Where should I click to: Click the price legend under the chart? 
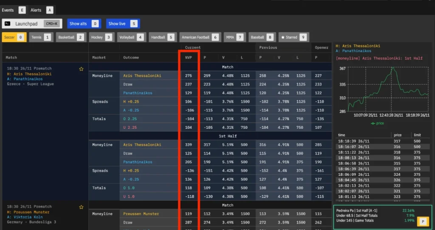click(378, 123)
